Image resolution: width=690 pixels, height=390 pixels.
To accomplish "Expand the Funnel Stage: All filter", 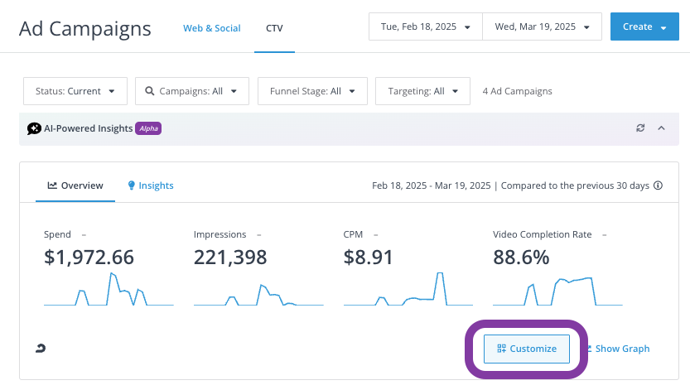I will point(312,91).
